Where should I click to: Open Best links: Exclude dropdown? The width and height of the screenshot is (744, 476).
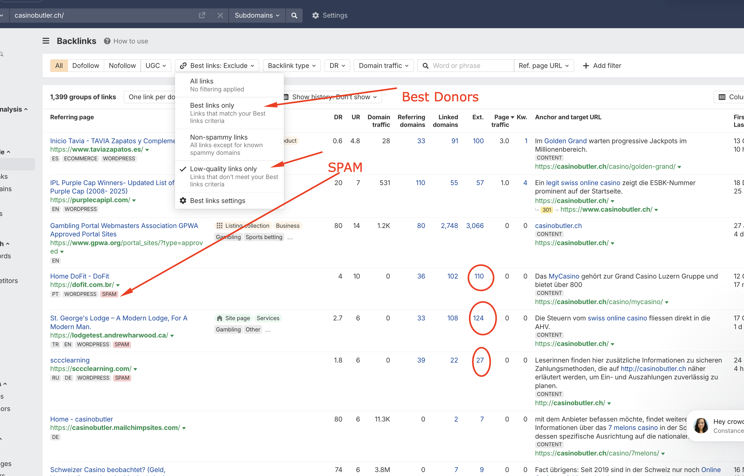coord(217,66)
